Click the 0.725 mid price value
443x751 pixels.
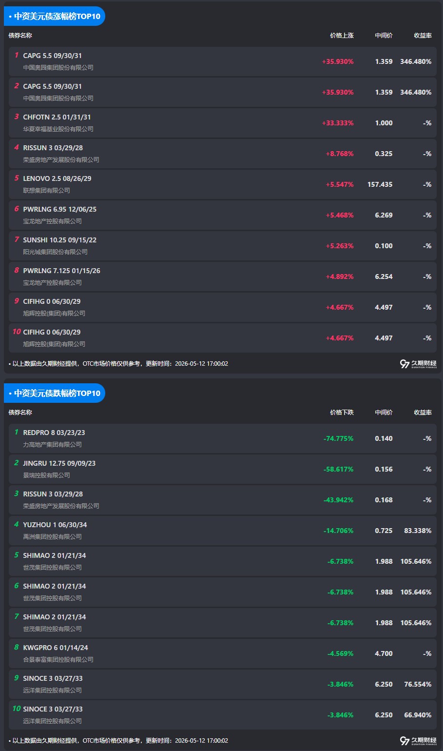click(384, 531)
